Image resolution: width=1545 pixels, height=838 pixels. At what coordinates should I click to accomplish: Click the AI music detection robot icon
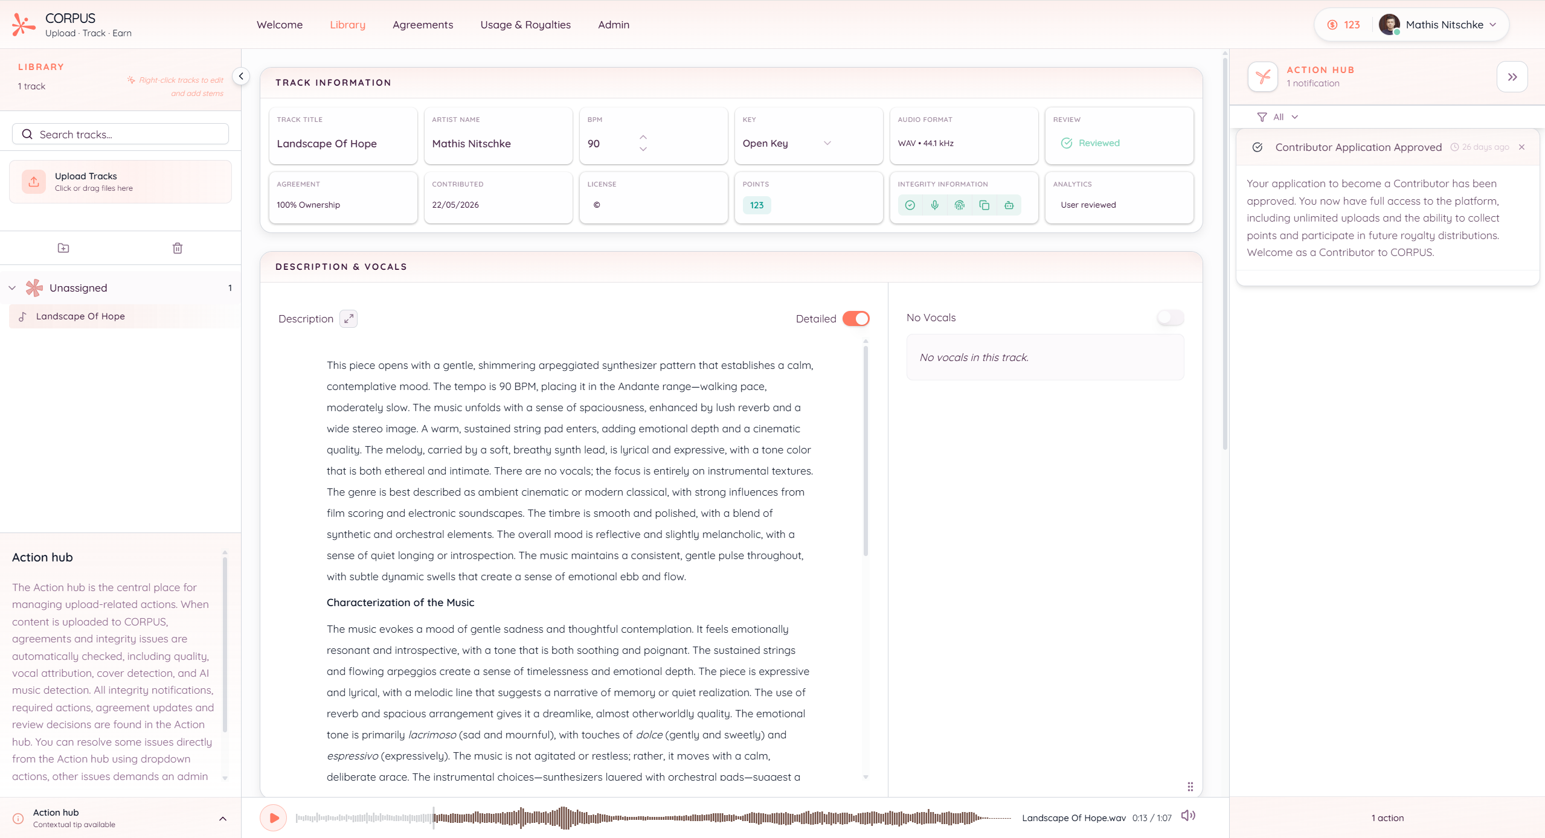(1009, 205)
